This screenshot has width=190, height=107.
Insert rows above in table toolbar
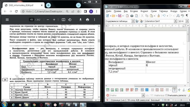pos(108,90)
